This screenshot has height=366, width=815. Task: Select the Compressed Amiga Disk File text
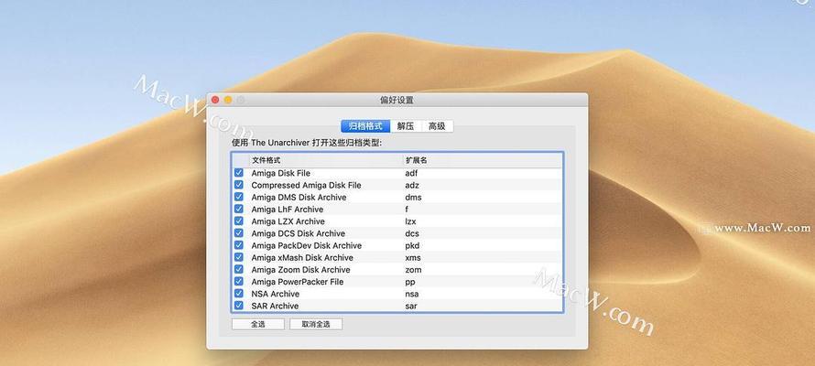click(x=306, y=185)
